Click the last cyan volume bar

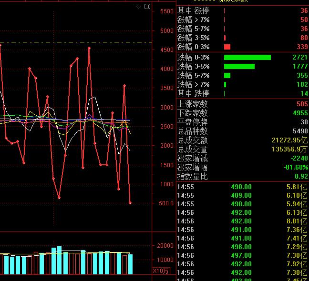point(131,264)
